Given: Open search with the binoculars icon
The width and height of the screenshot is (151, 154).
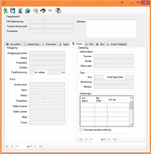Looking at the screenshot, I should point(43,11).
